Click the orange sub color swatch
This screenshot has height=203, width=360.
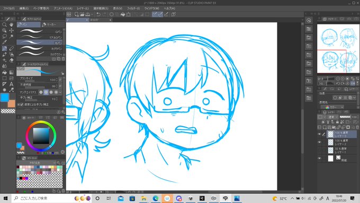pos(12,103)
